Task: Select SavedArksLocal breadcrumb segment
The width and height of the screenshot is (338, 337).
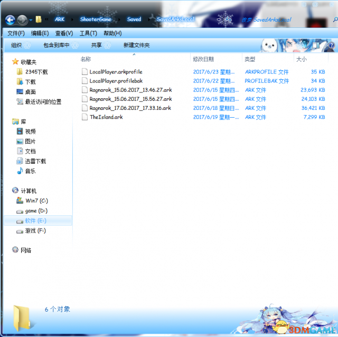Action: 176,20
